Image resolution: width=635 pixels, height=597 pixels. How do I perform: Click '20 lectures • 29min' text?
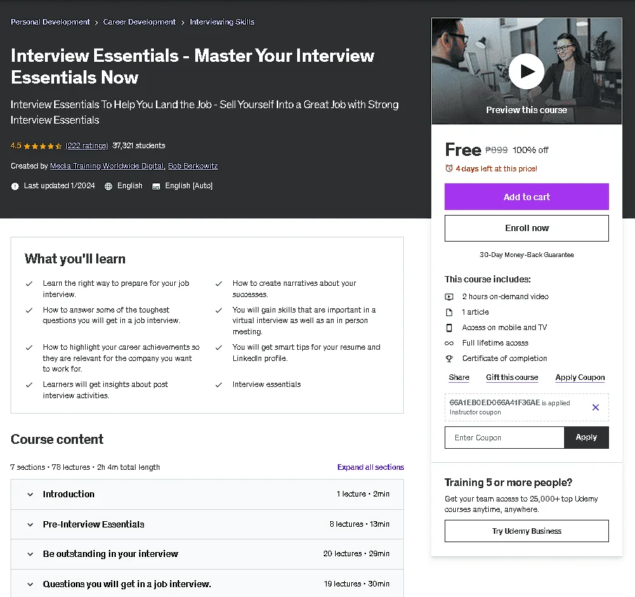(356, 553)
